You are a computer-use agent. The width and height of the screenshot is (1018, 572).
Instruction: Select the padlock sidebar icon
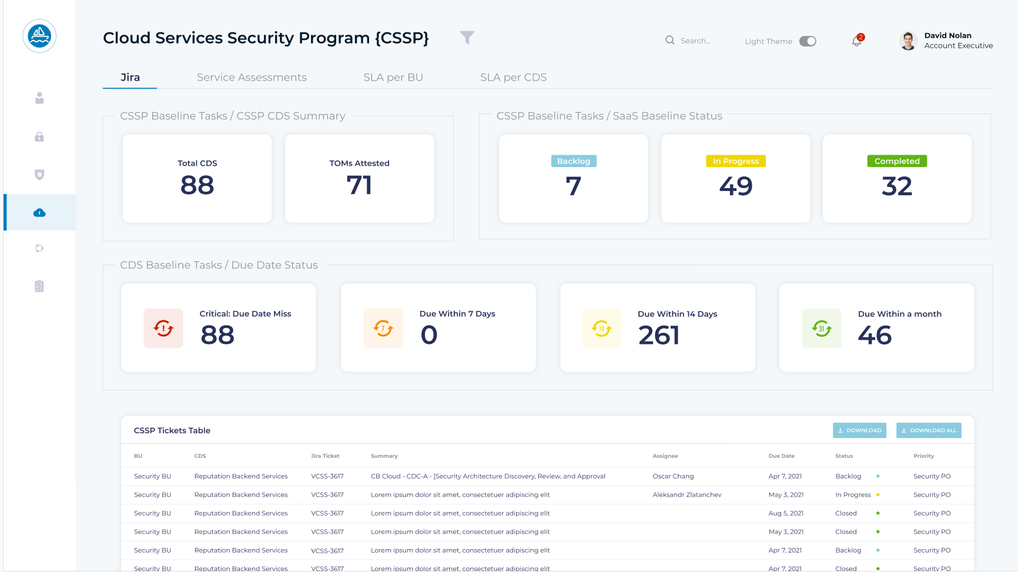[39, 137]
